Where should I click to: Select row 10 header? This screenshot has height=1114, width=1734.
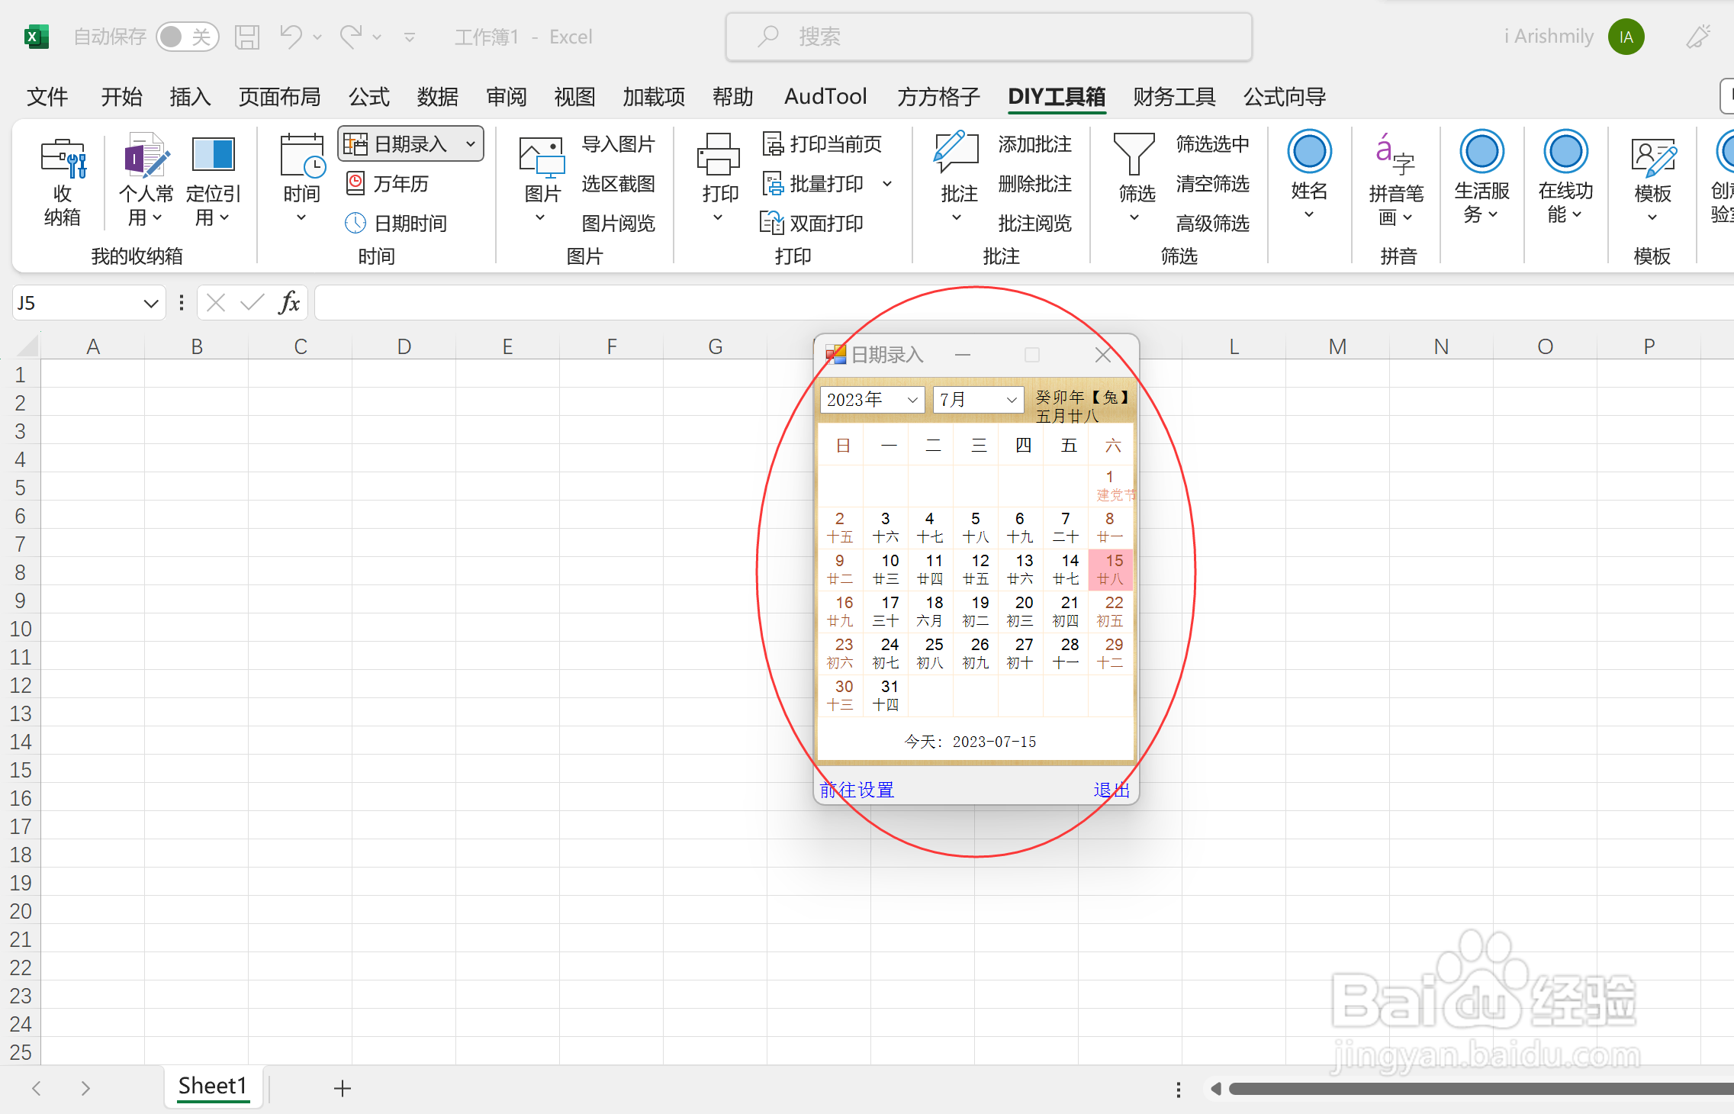pos(21,629)
